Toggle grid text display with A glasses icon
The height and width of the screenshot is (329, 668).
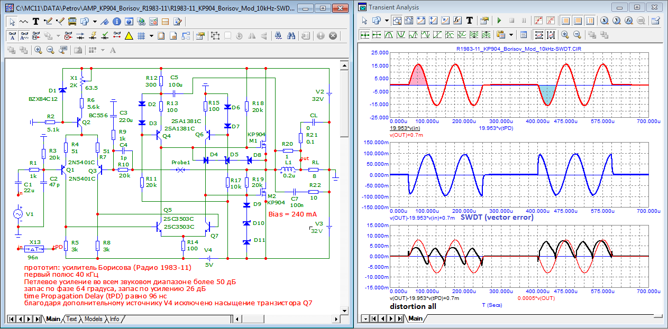13,36
